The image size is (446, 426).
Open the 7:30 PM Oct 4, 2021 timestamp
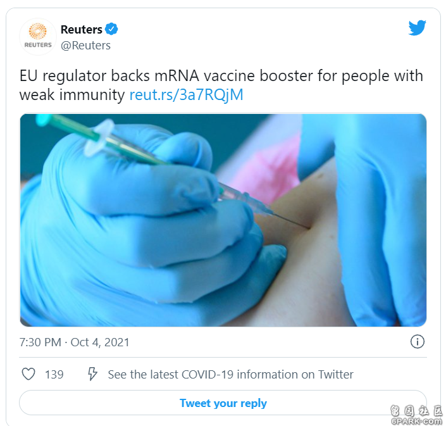[x=74, y=342]
